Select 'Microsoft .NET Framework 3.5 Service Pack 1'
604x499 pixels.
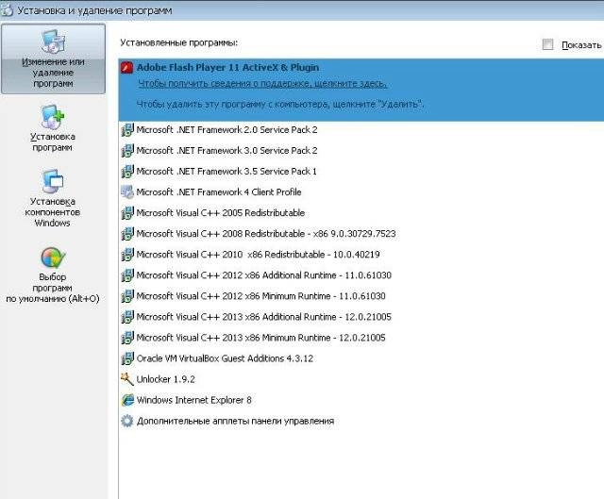click(226, 172)
